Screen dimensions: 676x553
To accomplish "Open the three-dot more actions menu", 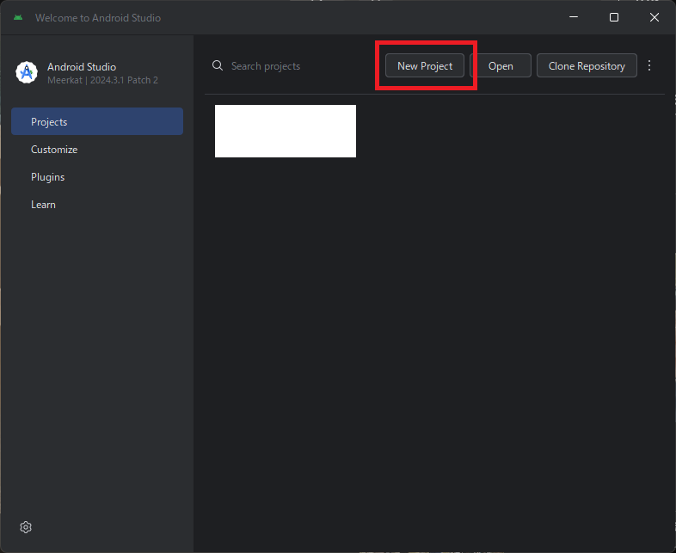I will 649,66.
